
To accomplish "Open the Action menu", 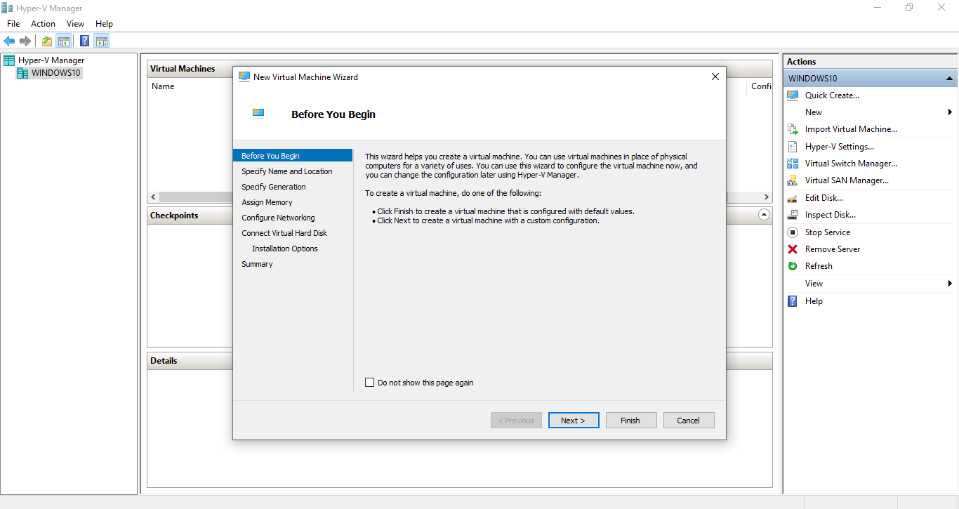I will (43, 23).
